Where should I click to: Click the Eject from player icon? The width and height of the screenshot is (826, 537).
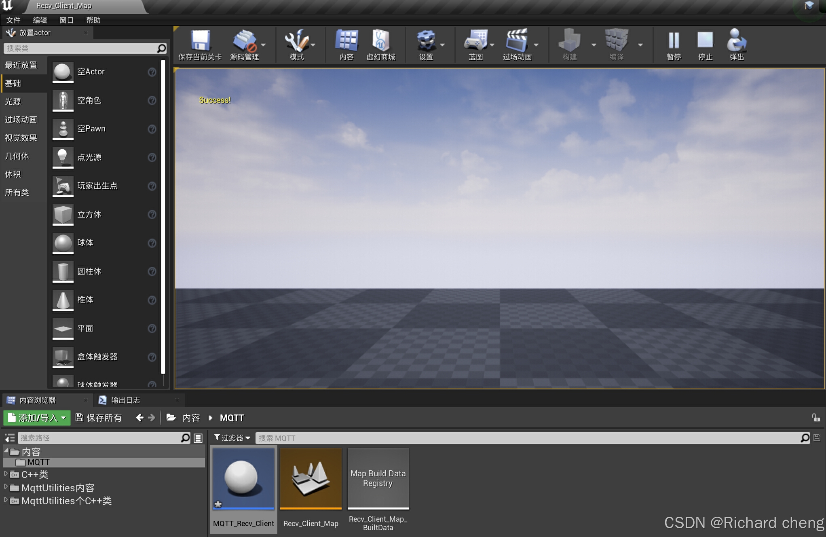[736, 41]
